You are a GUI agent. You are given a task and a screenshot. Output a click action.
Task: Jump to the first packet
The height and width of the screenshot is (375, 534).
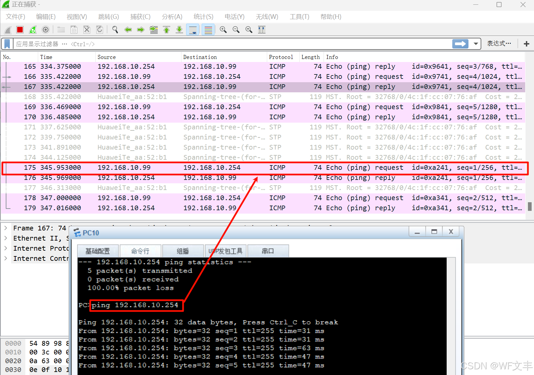pyautogui.click(x=167, y=30)
